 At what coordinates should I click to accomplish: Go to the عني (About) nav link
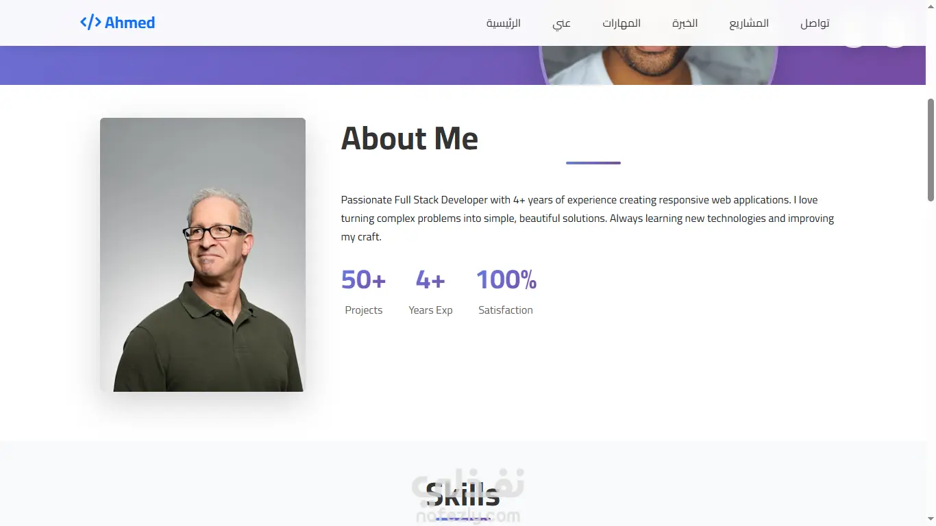point(562,23)
